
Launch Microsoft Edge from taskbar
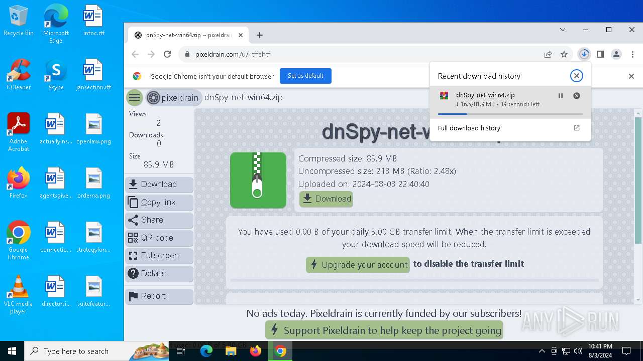pyautogui.click(x=206, y=351)
